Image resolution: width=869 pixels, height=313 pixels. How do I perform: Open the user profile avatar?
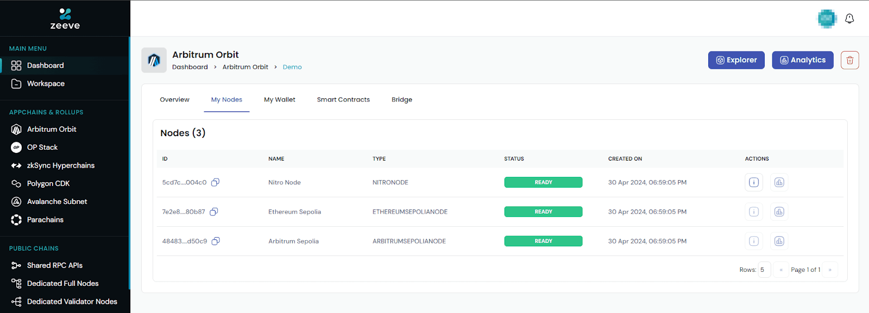pyautogui.click(x=827, y=18)
